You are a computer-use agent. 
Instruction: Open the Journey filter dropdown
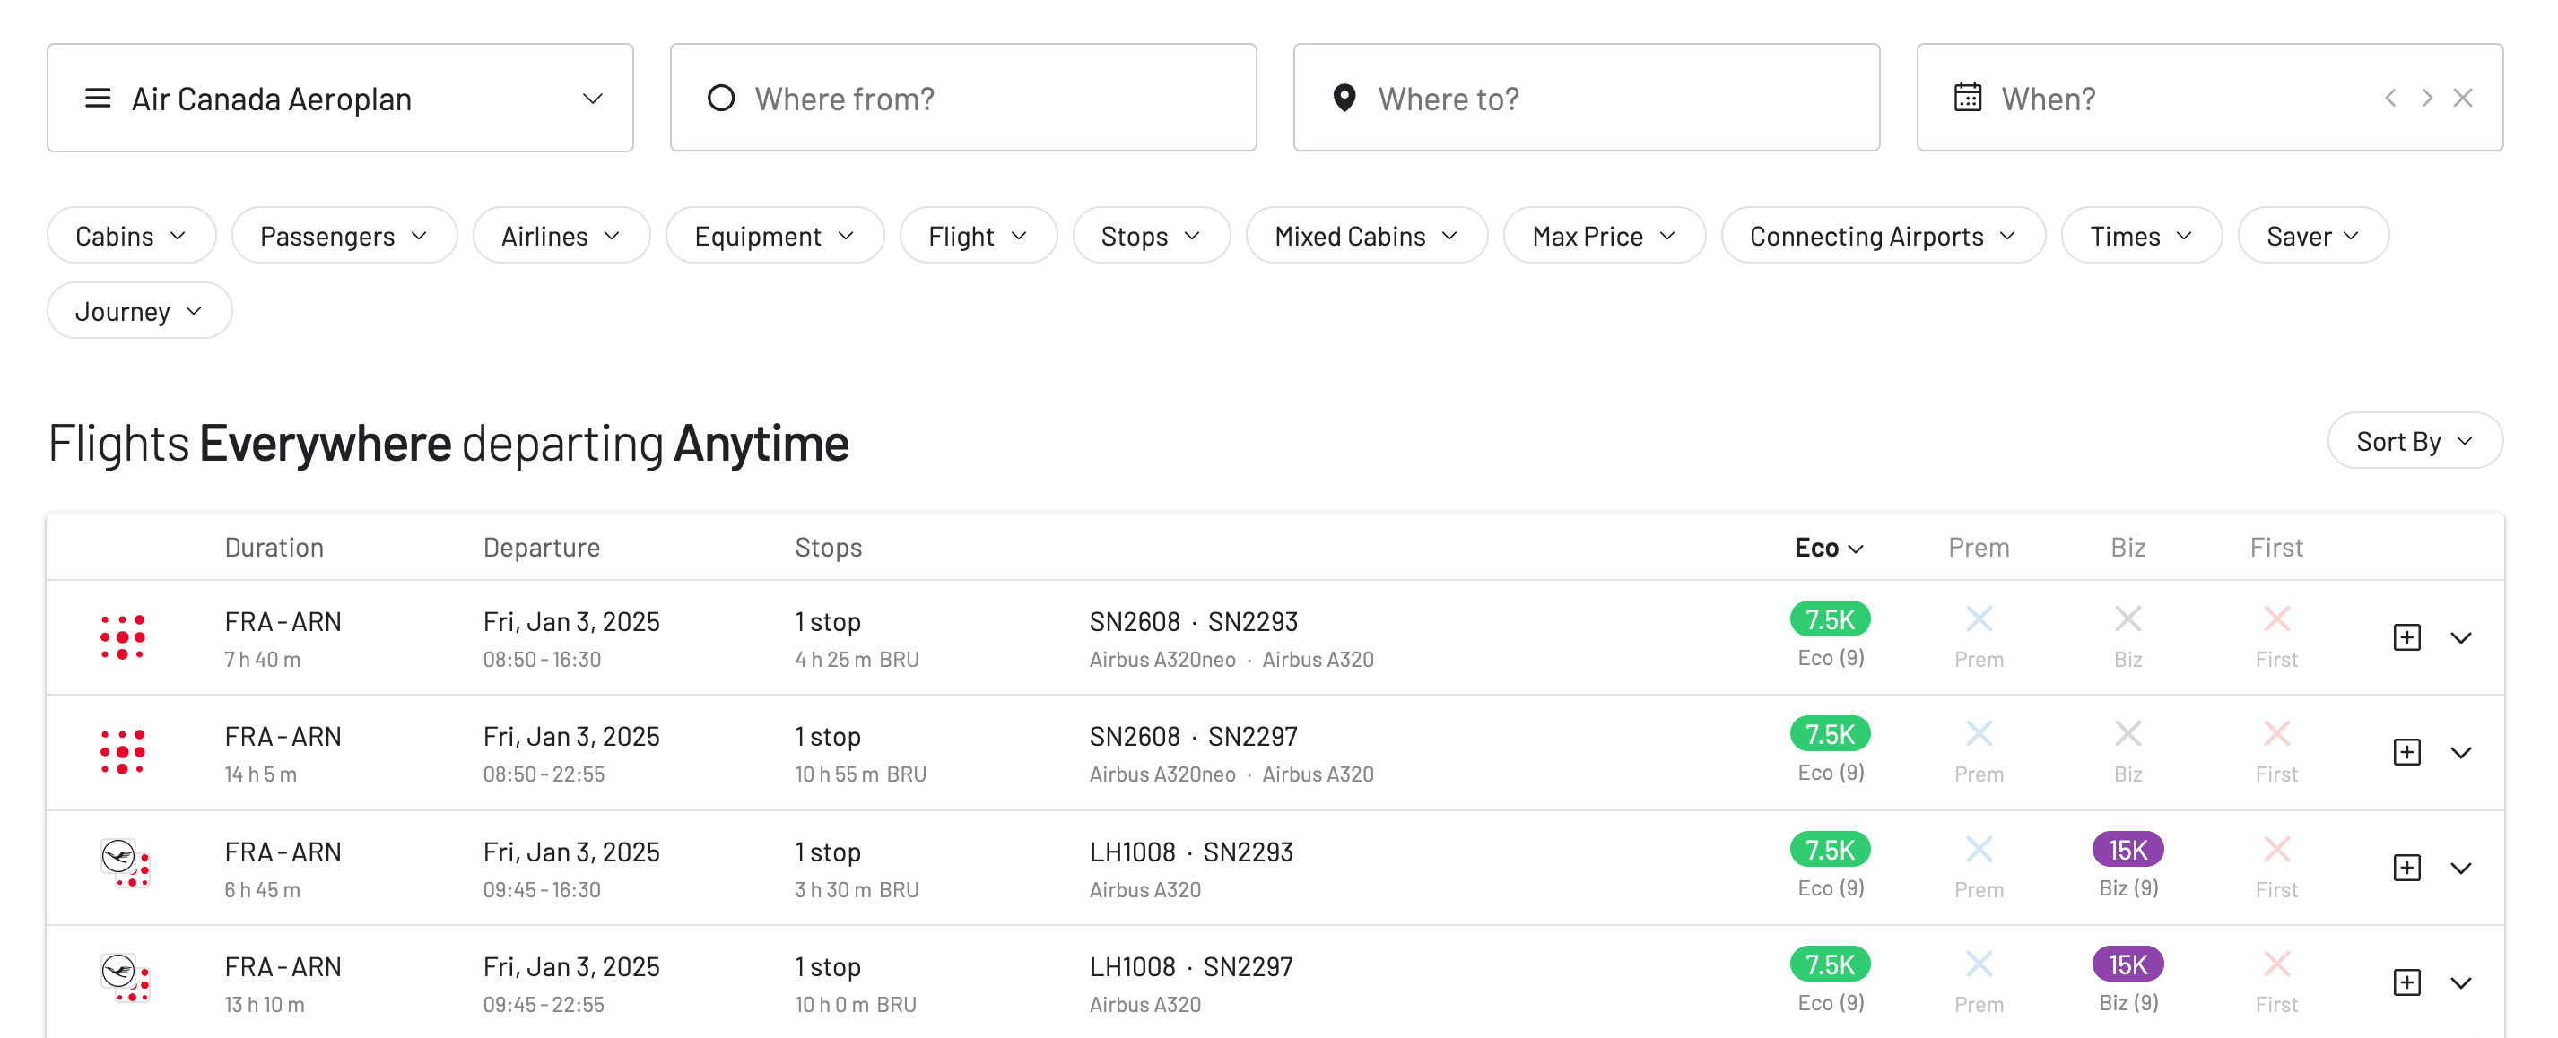(x=139, y=311)
